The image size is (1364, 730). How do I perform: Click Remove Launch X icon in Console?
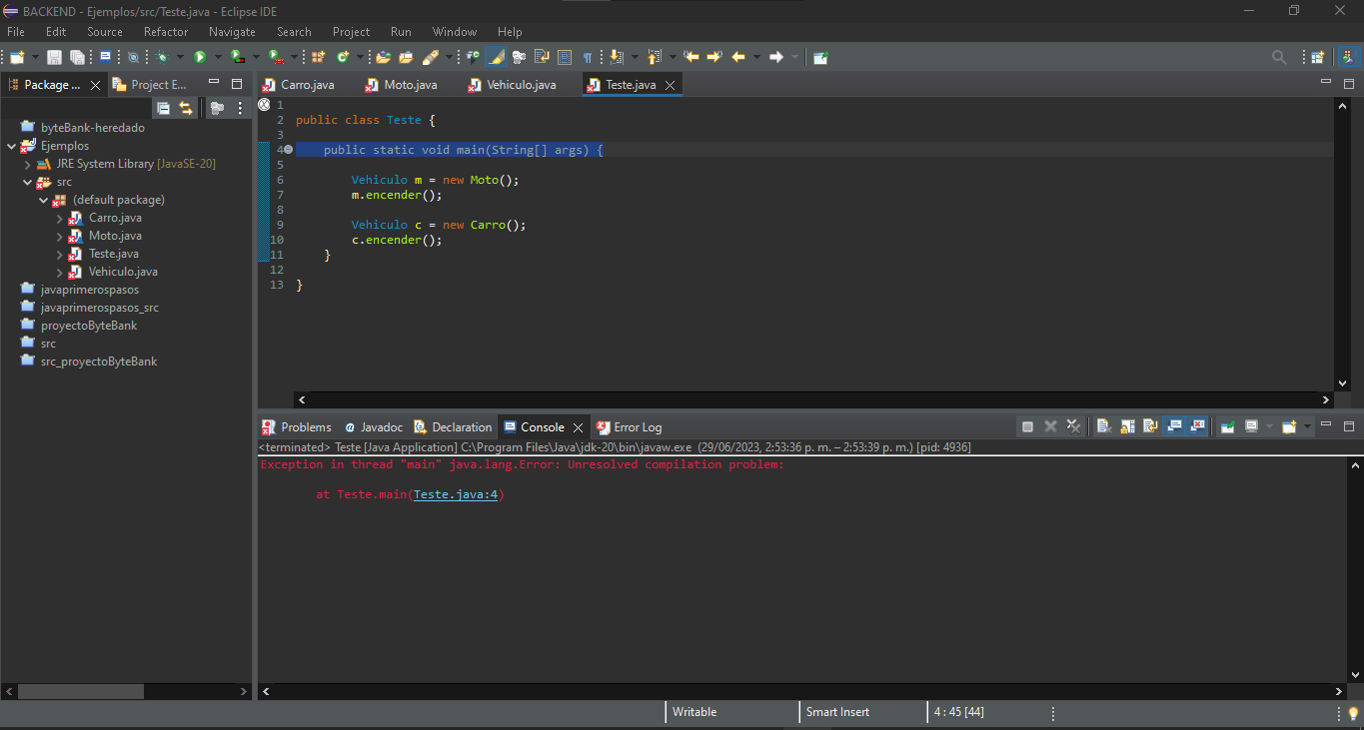tap(1050, 426)
